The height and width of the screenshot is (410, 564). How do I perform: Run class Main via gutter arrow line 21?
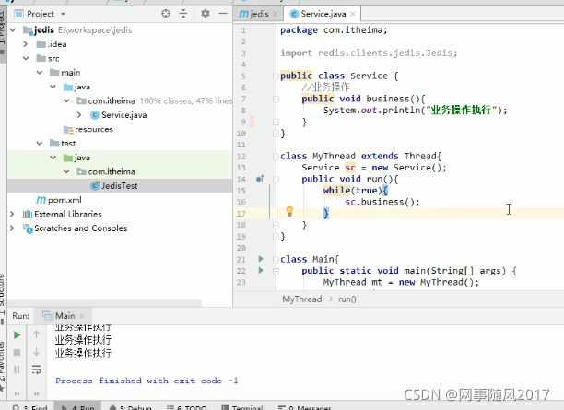point(261,259)
